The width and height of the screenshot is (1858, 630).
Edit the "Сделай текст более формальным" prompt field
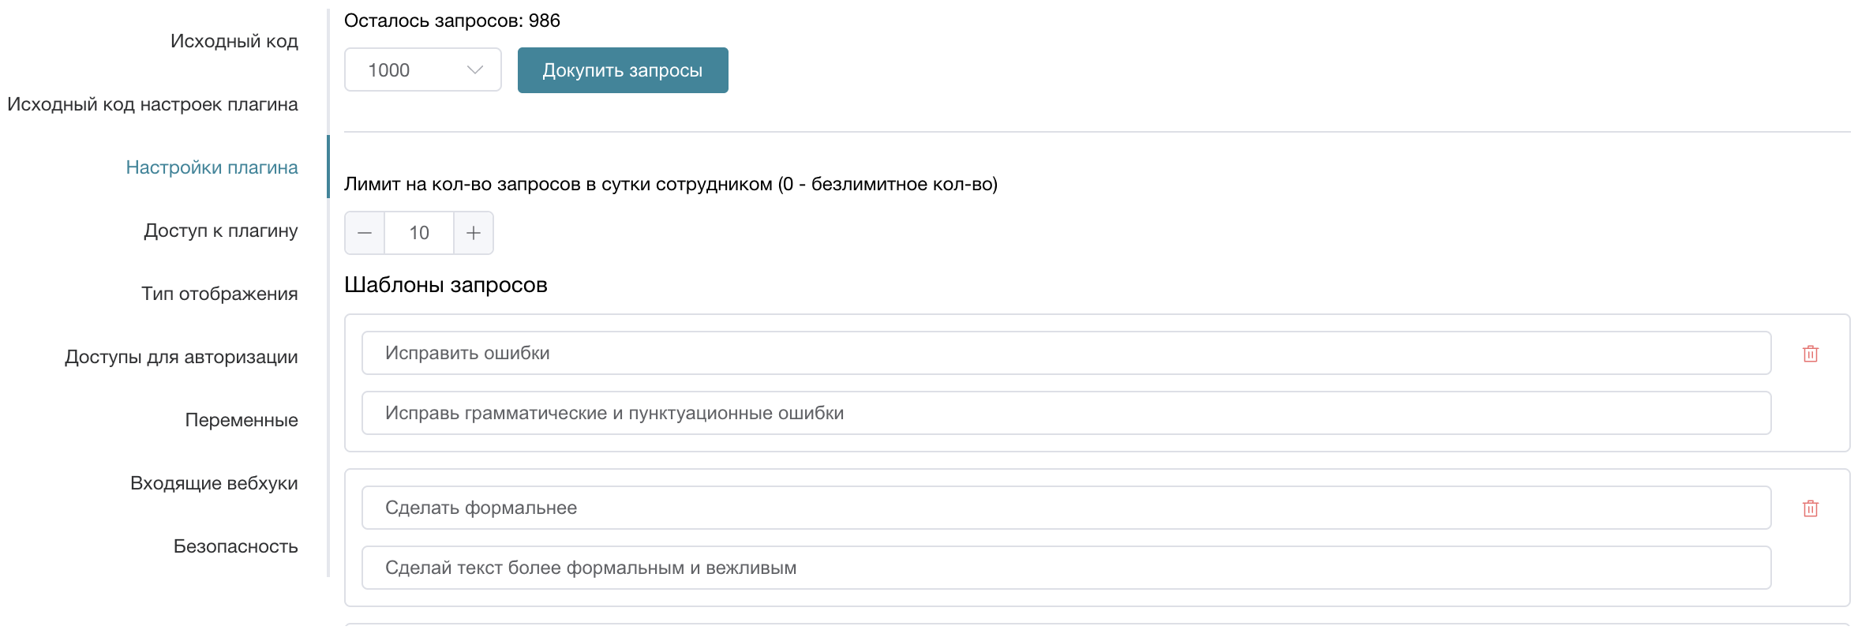pyautogui.click(x=1066, y=568)
